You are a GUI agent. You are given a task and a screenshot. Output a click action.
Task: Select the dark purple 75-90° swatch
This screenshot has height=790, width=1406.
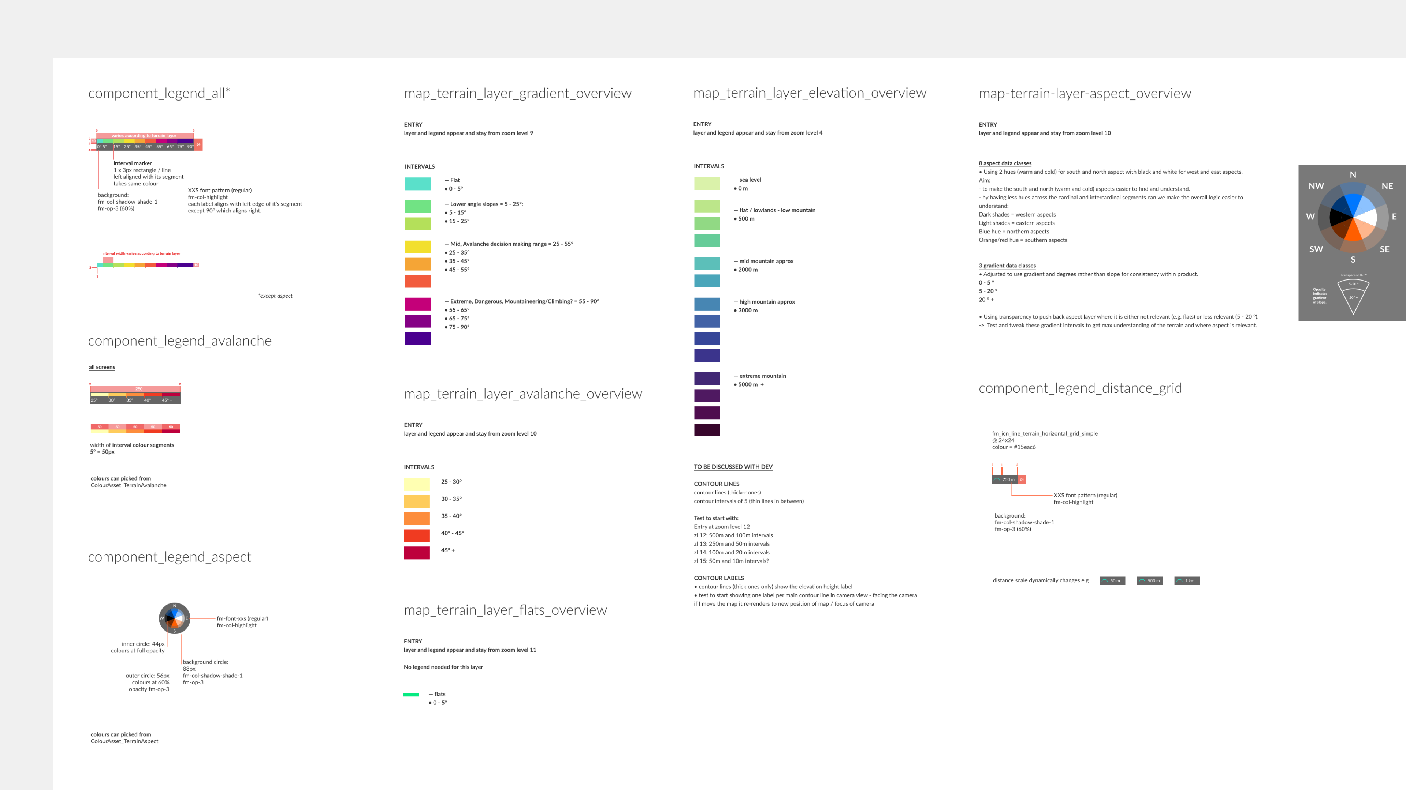417,338
